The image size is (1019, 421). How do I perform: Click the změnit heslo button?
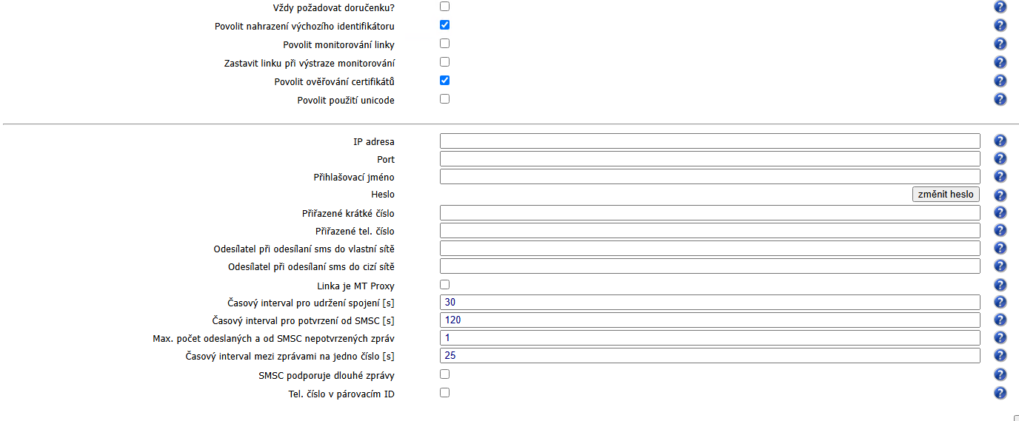click(x=946, y=195)
